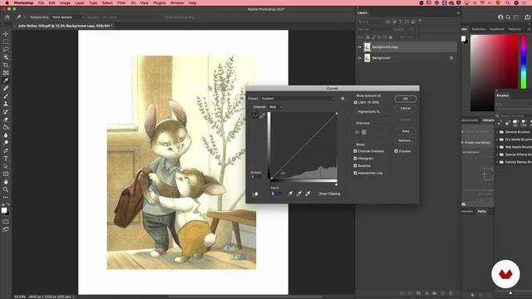Open the Window menu
Image resolution: width=532 pixels, height=299 pixels.
(177, 2)
